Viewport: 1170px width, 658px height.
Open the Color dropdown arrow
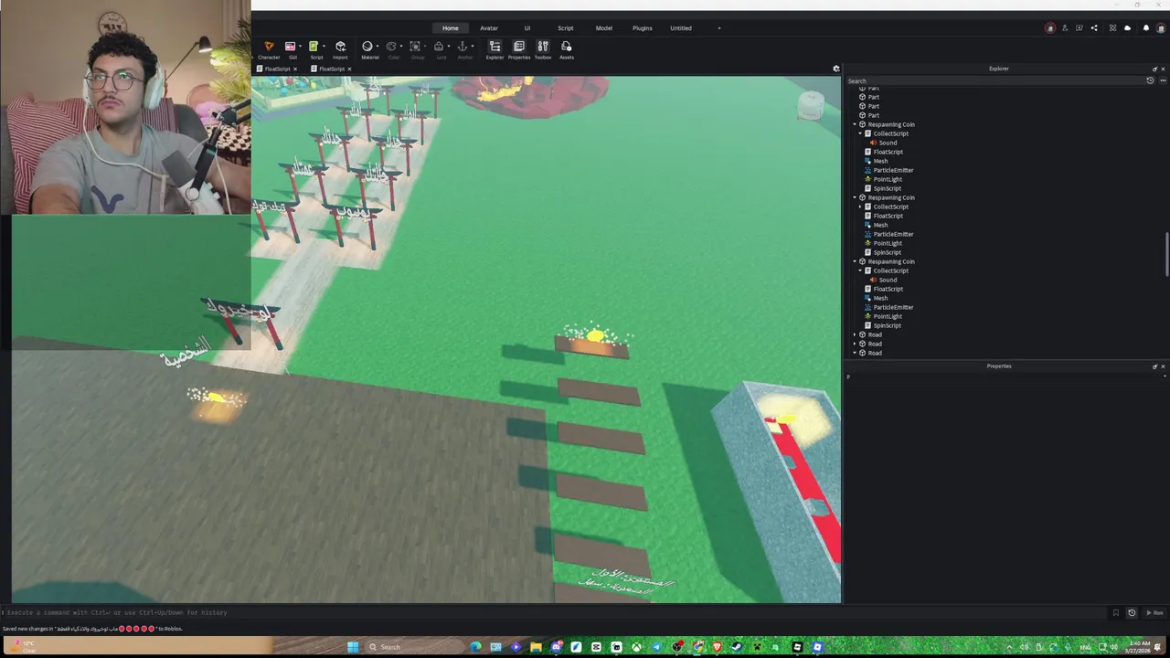tap(401, 47)
